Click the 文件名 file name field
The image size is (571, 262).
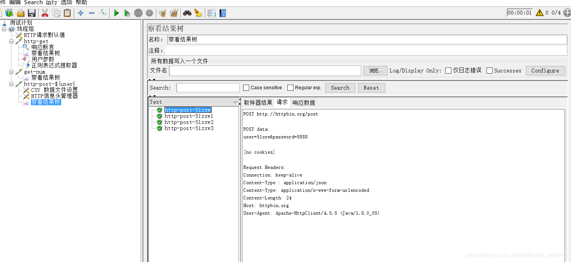pos(265,71)
